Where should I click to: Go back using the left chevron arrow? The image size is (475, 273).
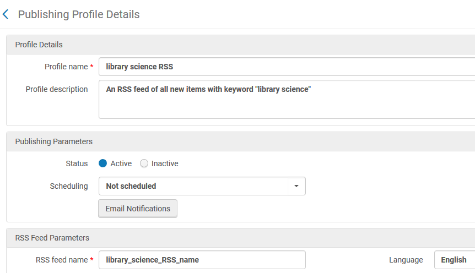click(x=6, y=14)
